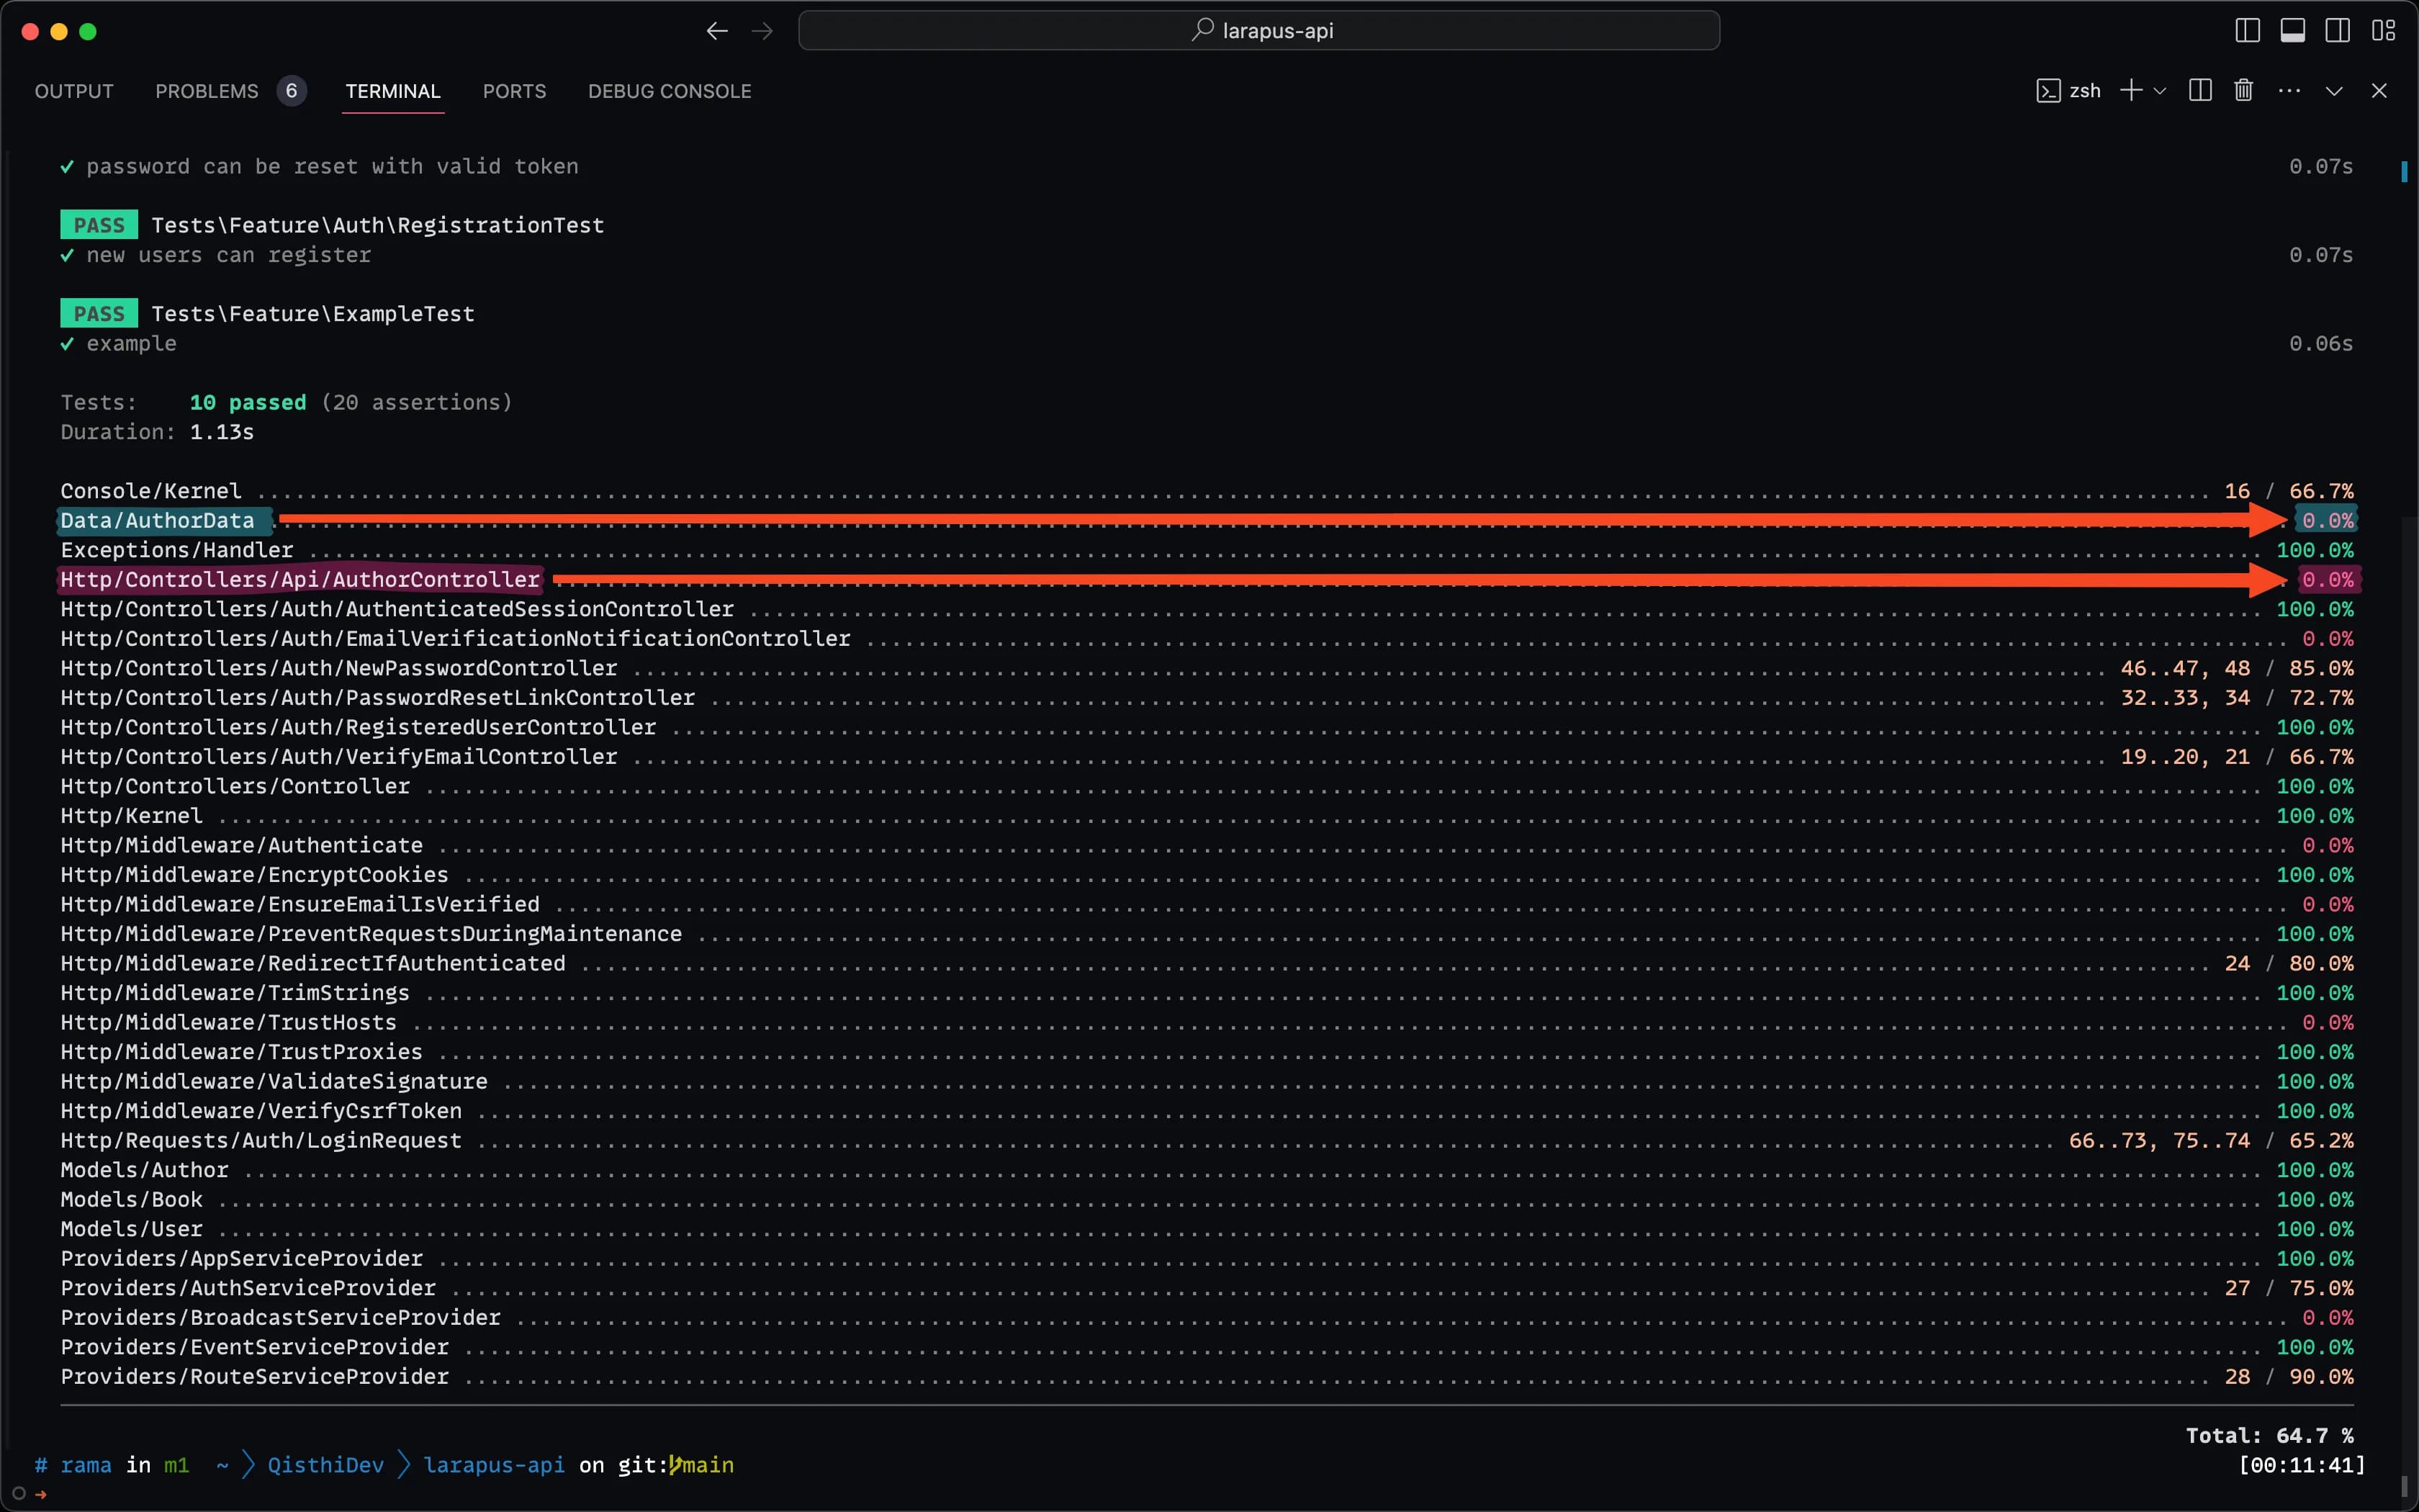2419x1512 pixels.
Task: Kill the active terminal using the trash icon
Action: [x=2242, y=90]
